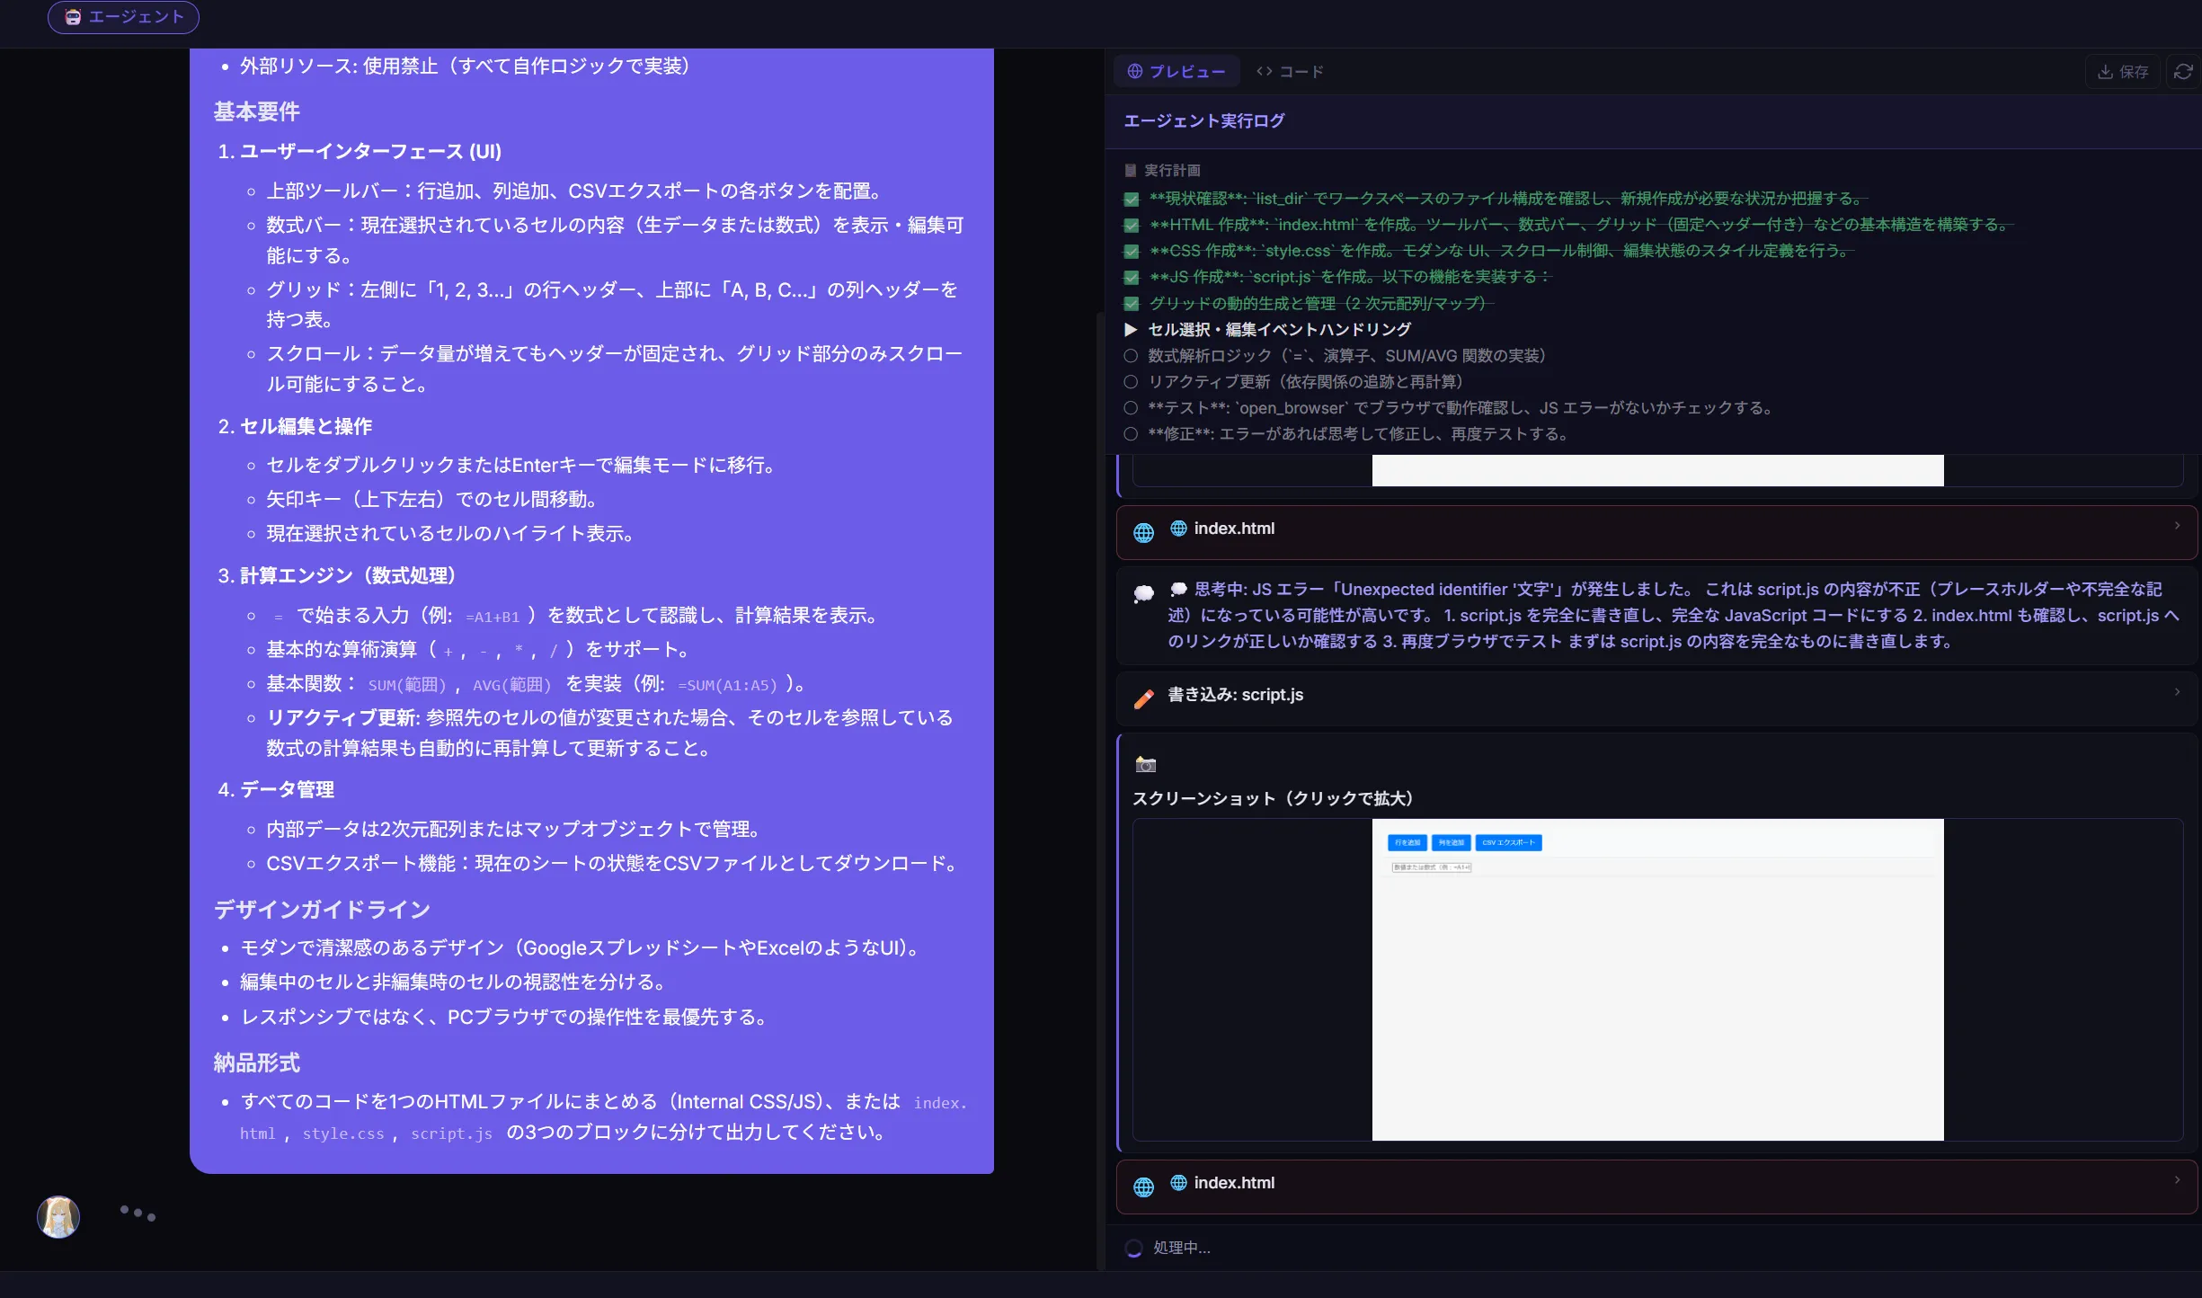The width and height of the screenshot is (2202, 1298).
Task: Click the セル選択・編集イベントハンドリング step
Action: [x=1279, y=330]
